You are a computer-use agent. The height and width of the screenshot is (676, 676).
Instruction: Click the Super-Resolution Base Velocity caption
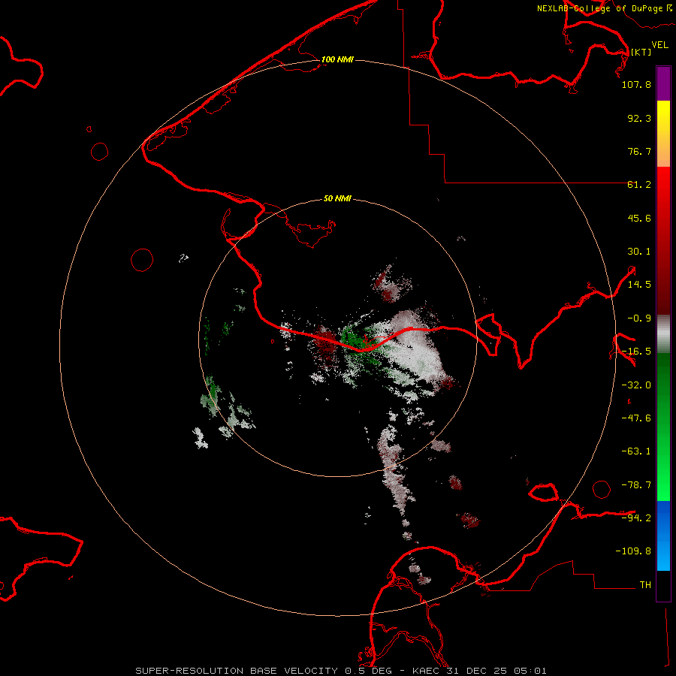click(341, 671)
